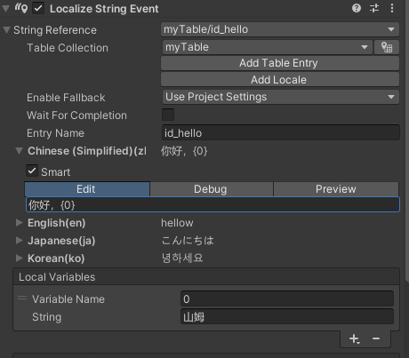Click the Entry Name field id_hello
Screen dimensions: 409x358
pyautogui.click(x=281, y=132)
